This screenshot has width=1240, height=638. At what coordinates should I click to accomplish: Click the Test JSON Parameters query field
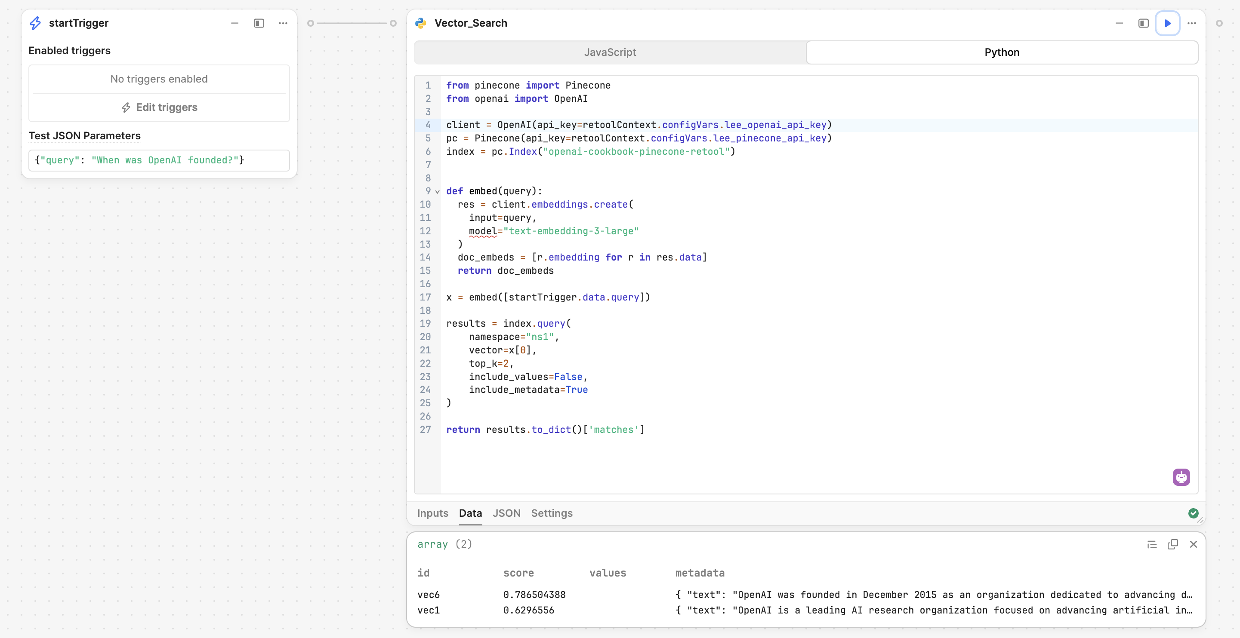(159, 160)
